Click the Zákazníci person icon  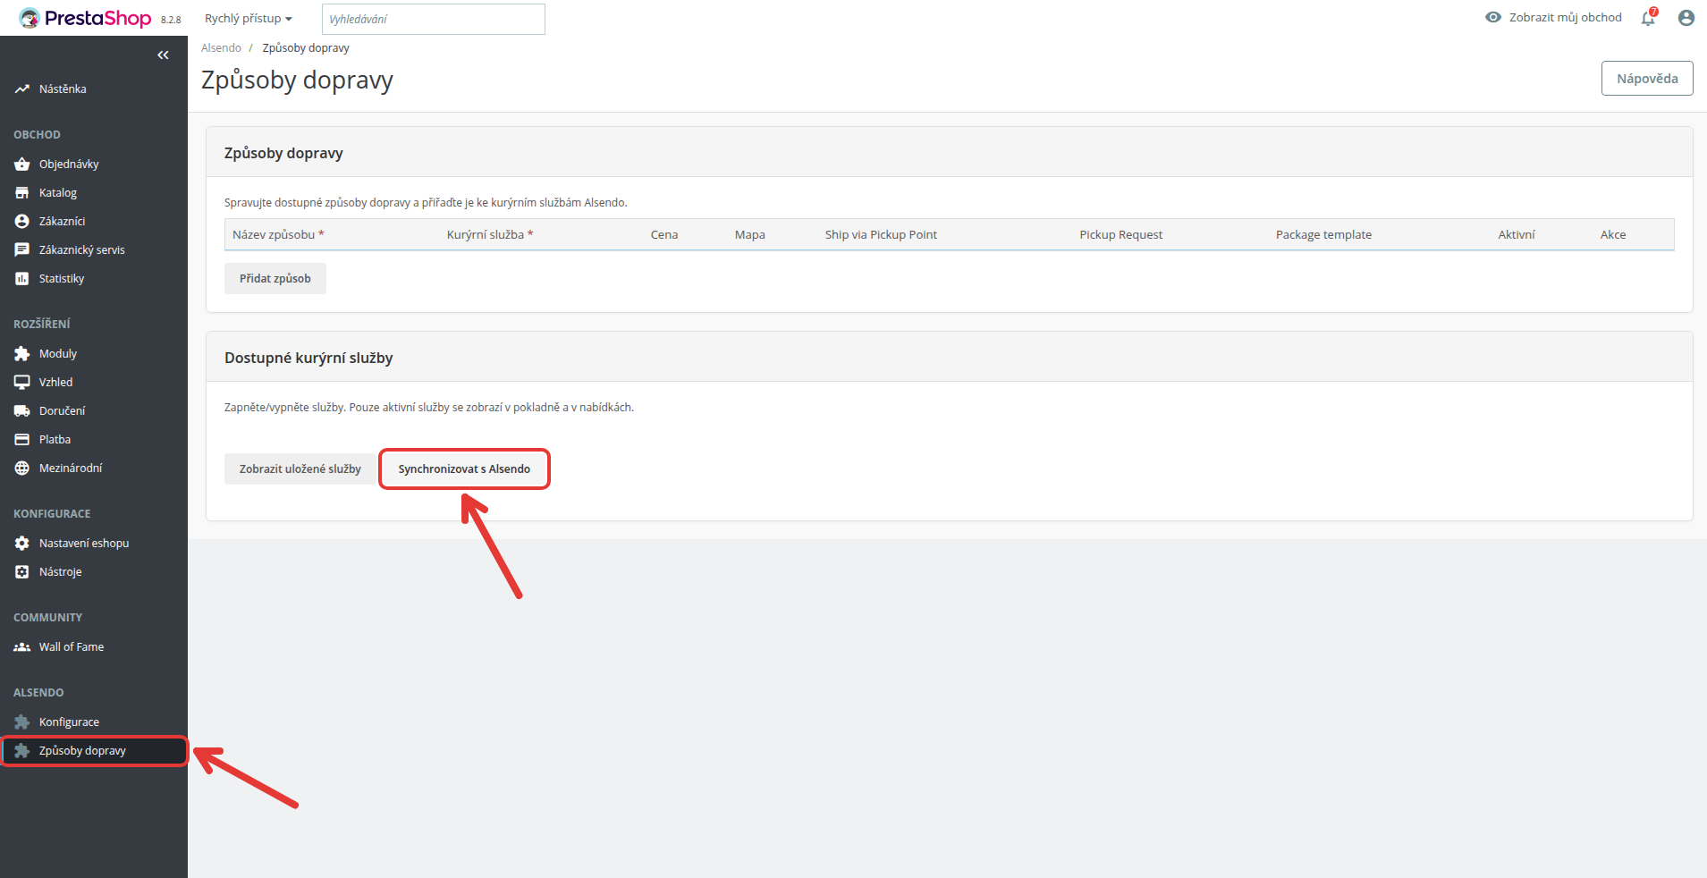coord(22,222)
